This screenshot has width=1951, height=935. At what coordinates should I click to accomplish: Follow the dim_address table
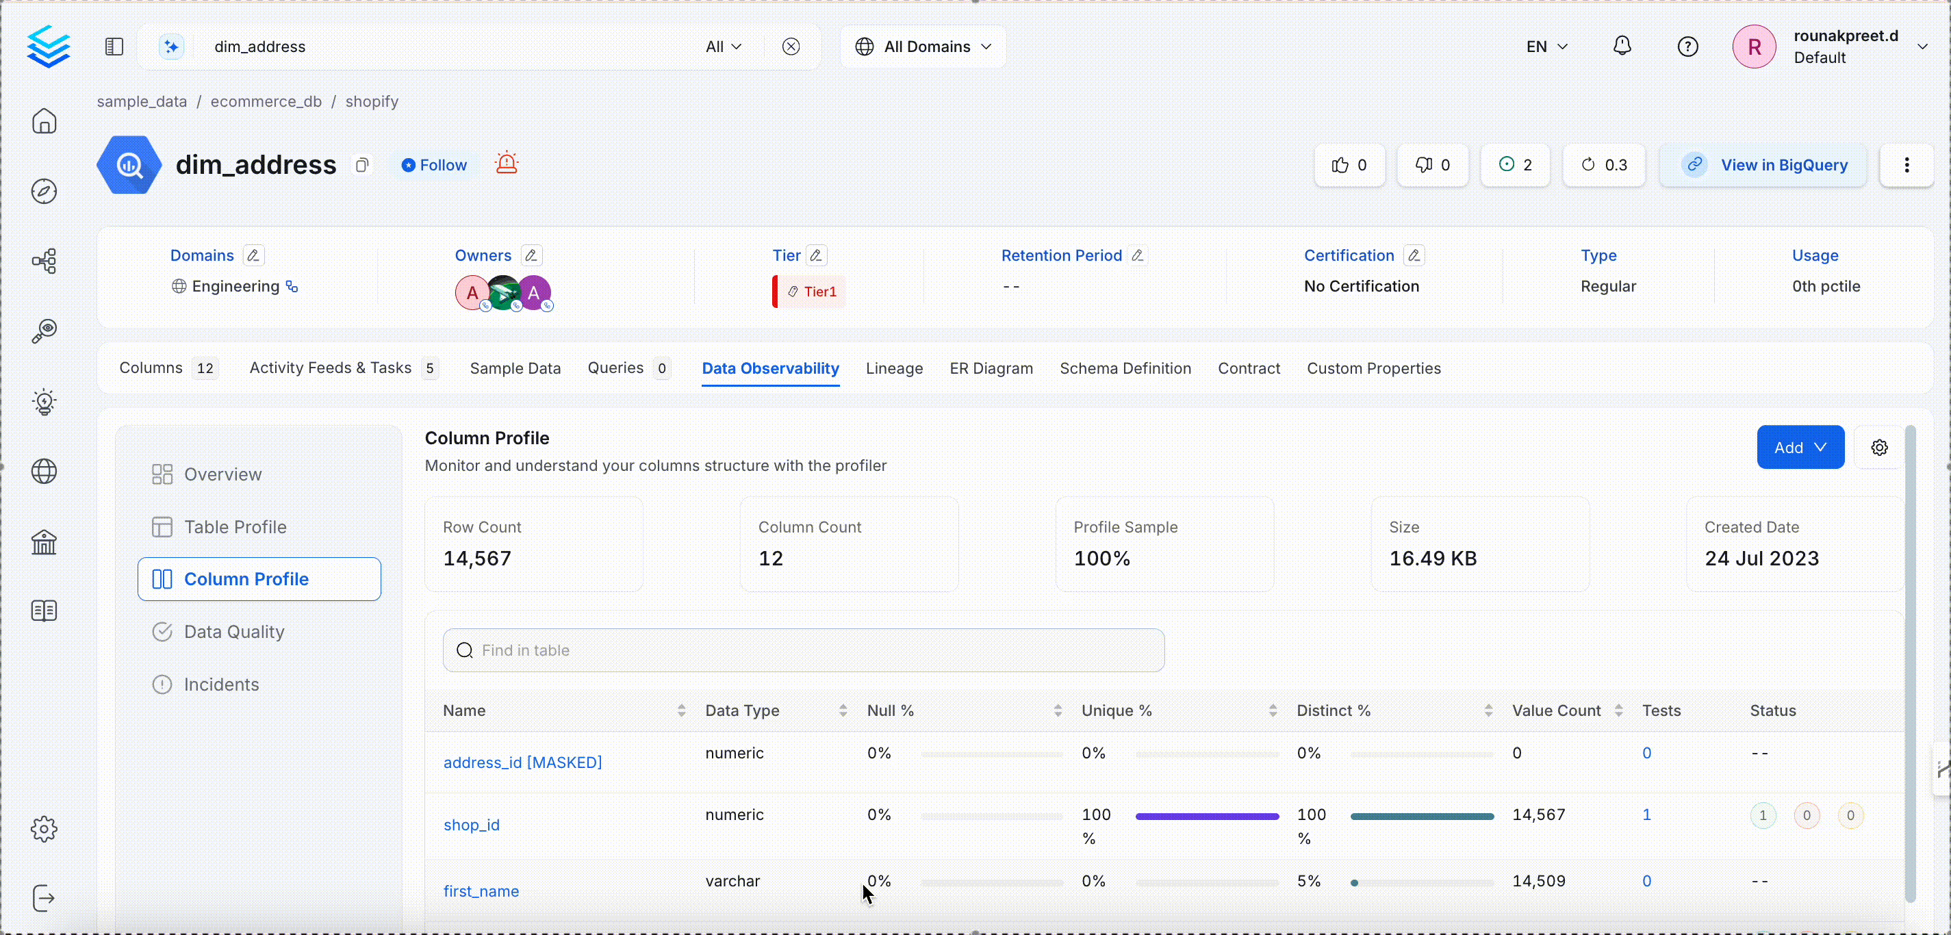point(434,165)
